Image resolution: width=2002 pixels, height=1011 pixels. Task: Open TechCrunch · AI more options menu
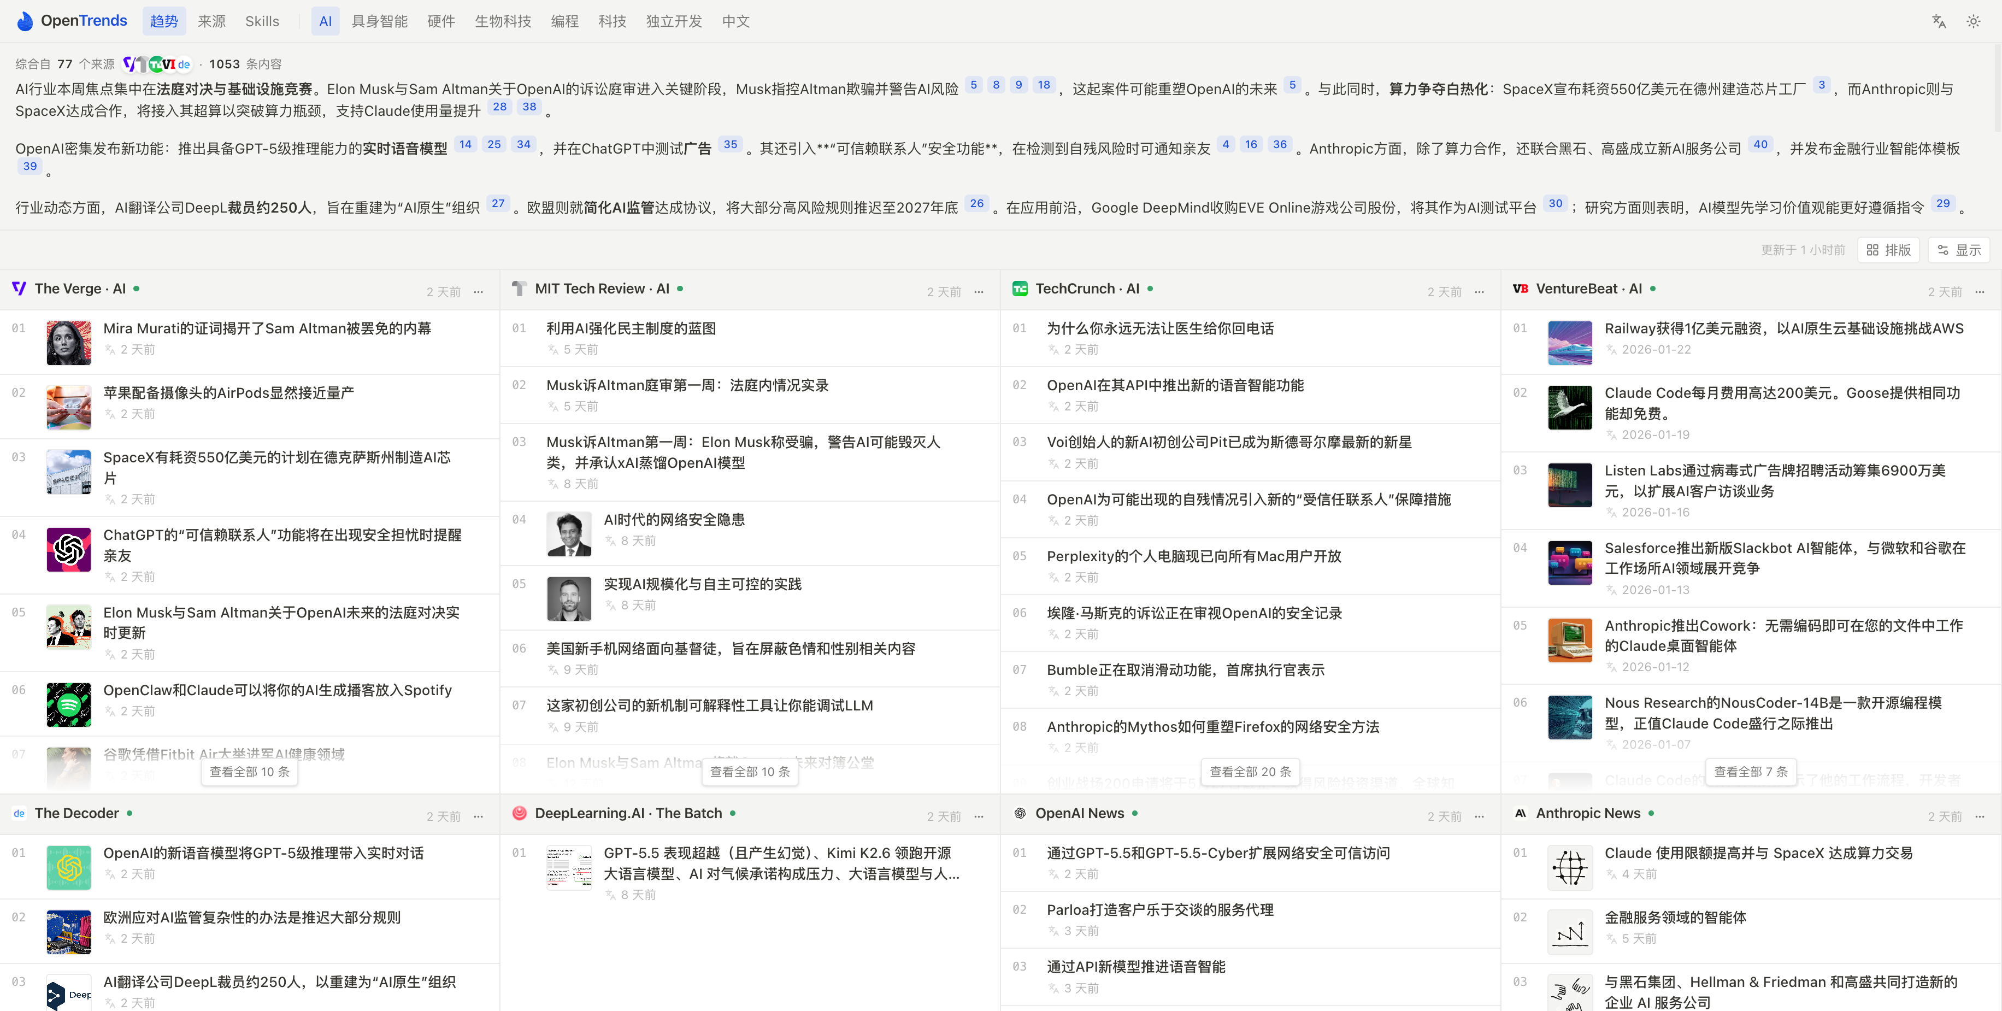point(1480,291)
